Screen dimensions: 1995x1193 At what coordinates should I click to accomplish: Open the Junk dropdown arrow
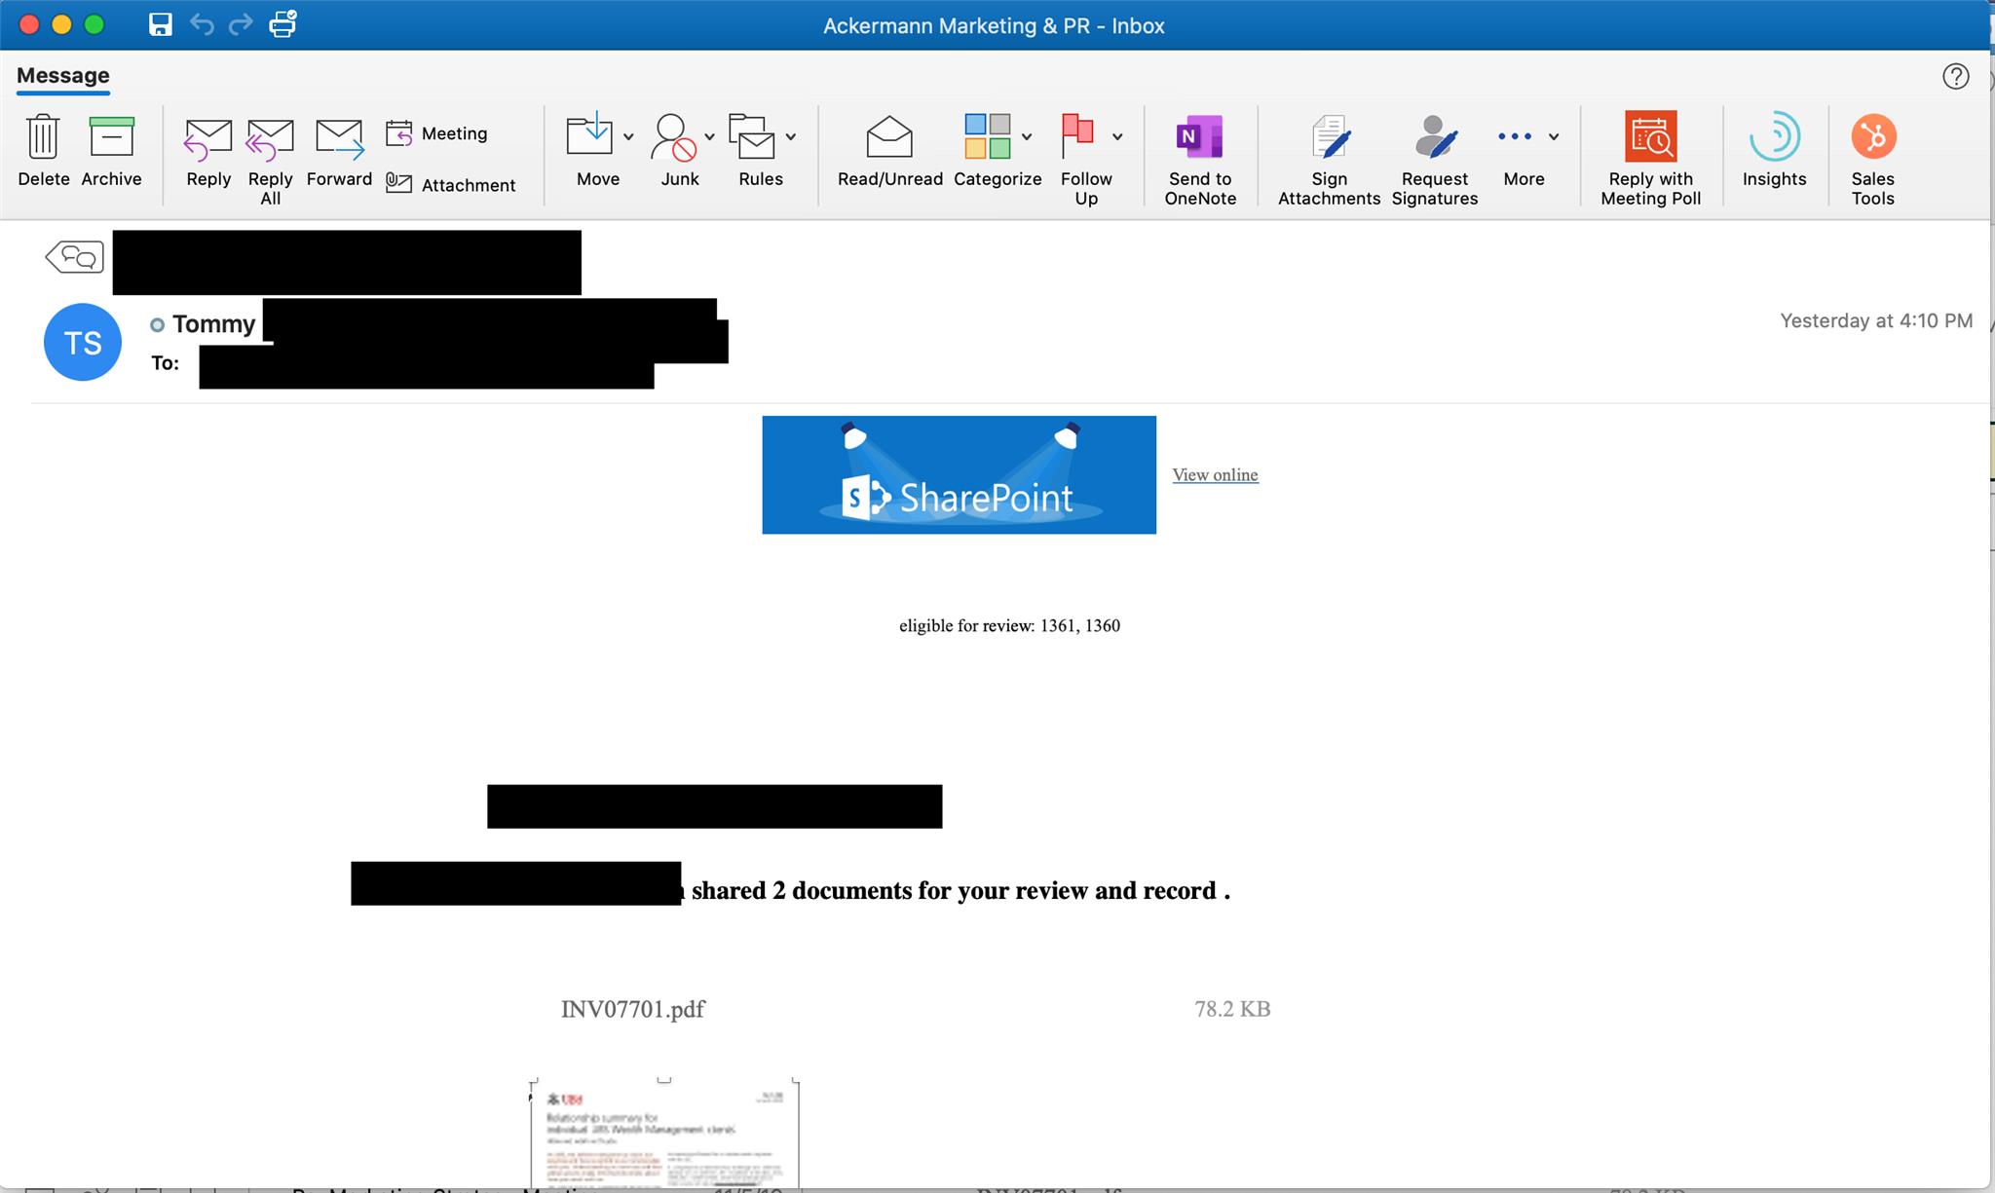coord(709,137)
